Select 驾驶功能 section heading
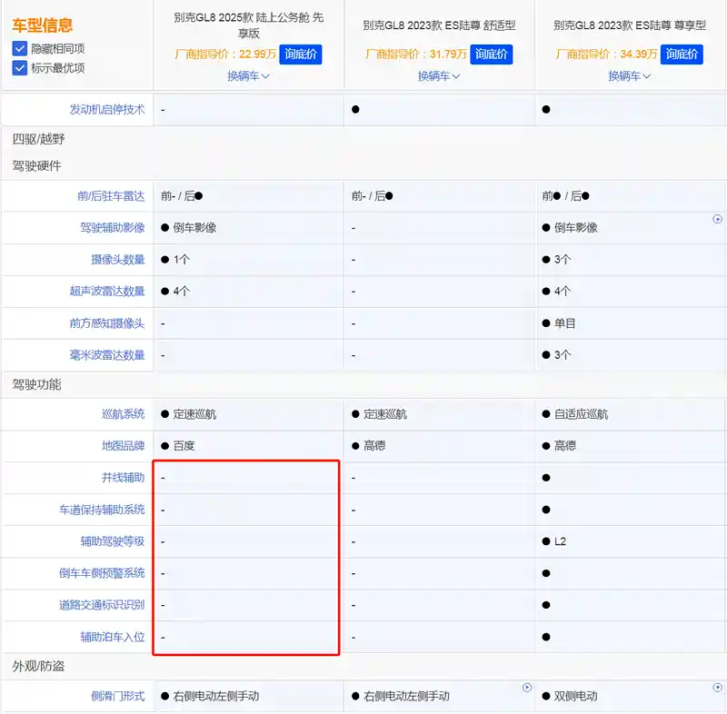 click(x=36, y=384)
